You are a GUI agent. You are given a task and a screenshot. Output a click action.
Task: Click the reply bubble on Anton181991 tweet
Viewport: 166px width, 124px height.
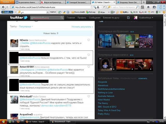coord(89,67)
